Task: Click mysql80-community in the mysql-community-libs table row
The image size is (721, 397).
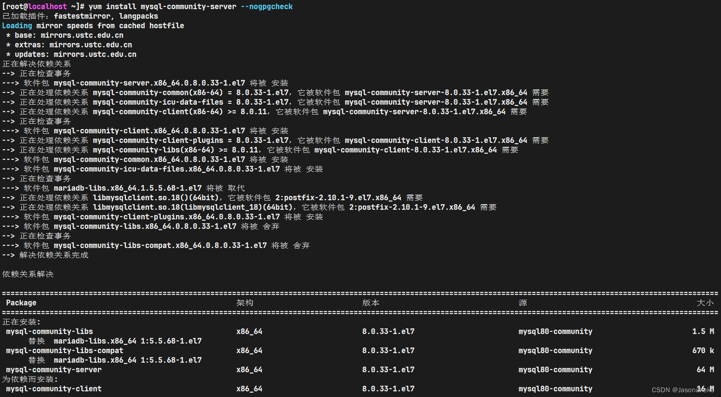Action: point(556,331)
